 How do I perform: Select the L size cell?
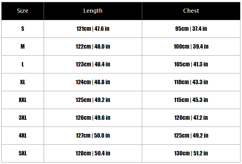point(23,64)
